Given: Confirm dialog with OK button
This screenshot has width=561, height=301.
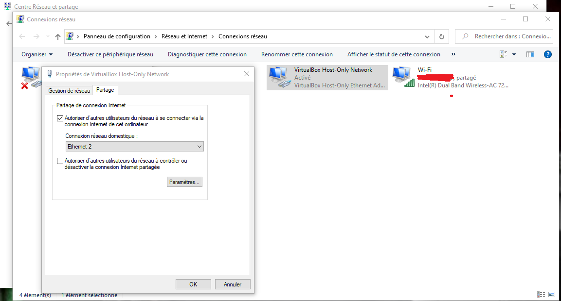Looking at the screenshot, I should point(193,284).
